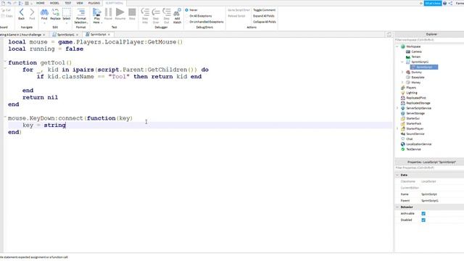Screen dimensions: 464x261
Task: Click the Terrain icon in Explorer tree
Action: pyautogui.click(x=408, y=57)
